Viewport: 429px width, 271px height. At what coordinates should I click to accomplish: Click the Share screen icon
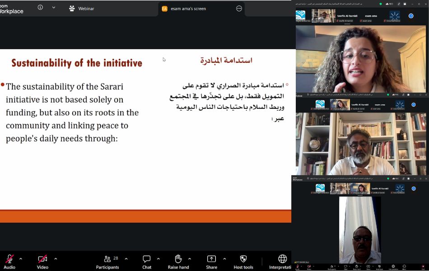[x=211, y=261]
